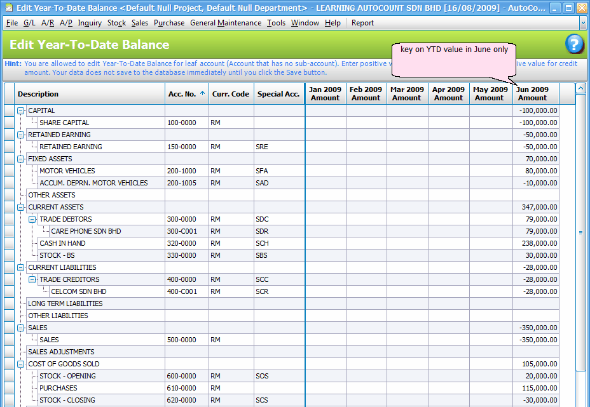Open the A/P menu
590x407 pixels.
(x=66, y=23)
